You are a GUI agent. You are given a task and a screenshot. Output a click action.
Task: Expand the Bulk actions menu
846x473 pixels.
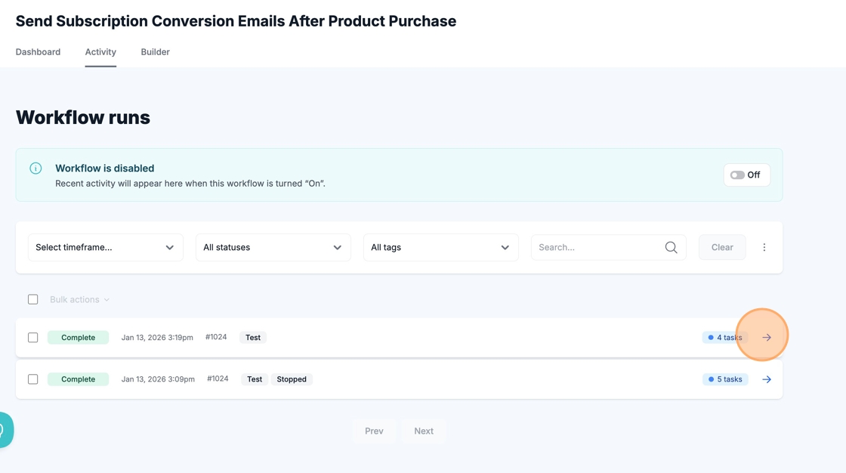tap(79, 300)
